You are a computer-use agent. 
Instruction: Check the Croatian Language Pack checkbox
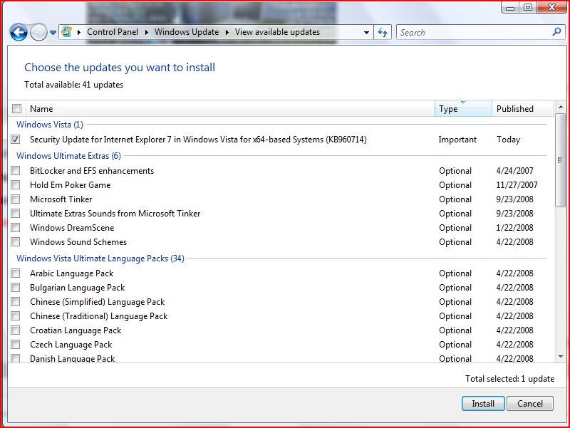tap(16, 330)
